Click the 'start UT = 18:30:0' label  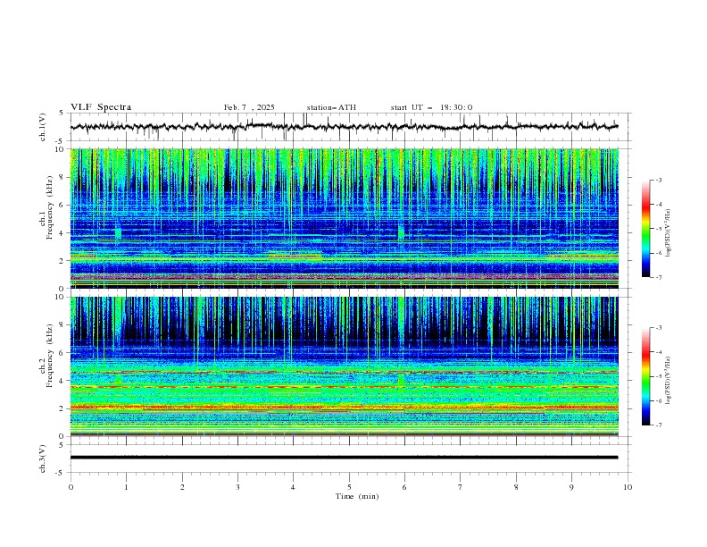click(x=431, y=107)
